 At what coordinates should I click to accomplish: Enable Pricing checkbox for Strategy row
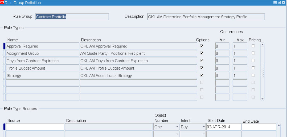point(253,75)
